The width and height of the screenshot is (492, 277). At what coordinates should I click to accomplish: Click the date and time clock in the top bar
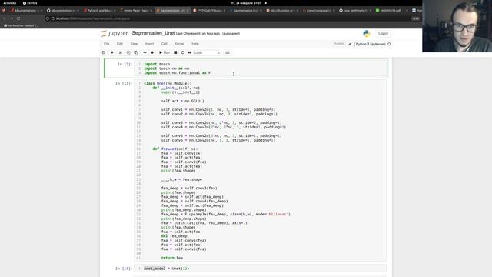tap(246, 3)
